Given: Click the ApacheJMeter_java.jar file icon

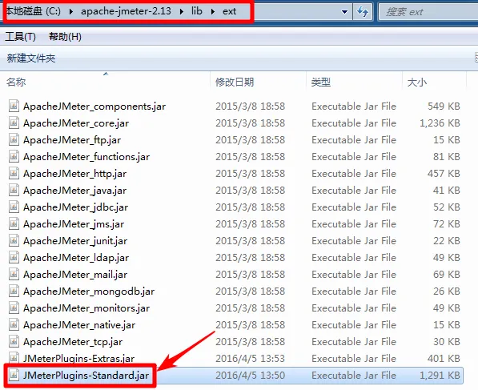Looking at the screenshot, I should (x=14, y=191).
